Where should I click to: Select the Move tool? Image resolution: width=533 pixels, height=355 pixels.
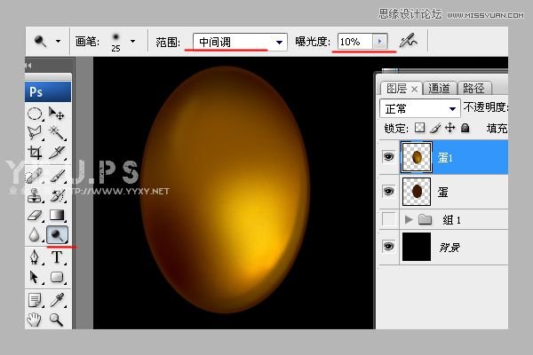pyautogui.click(x=57, y=114)
